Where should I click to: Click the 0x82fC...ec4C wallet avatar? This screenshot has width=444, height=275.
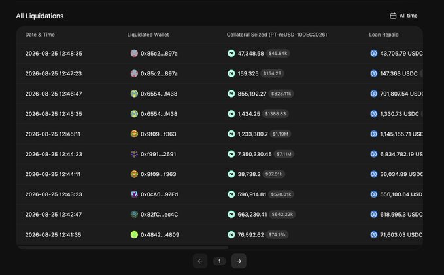(134, 214)
